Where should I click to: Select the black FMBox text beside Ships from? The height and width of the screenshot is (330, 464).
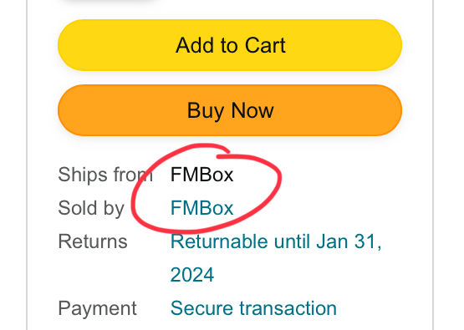(201, 175)
